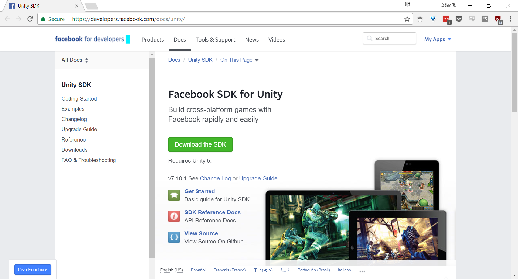
Task: Click the red extension icon with badge 1
Action: [x=447, y=19]
